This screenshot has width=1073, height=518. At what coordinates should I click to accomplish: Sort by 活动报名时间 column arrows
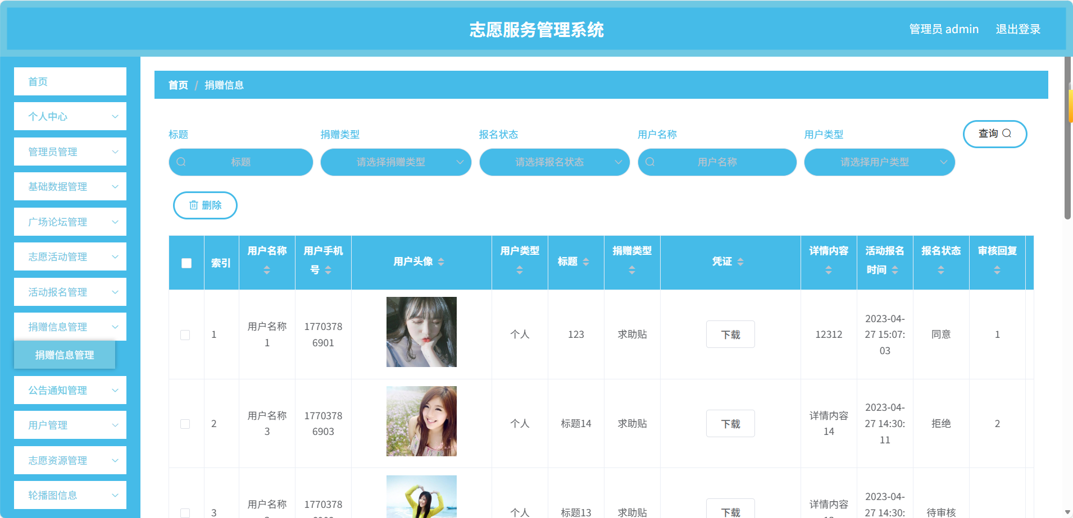[895, 270]
